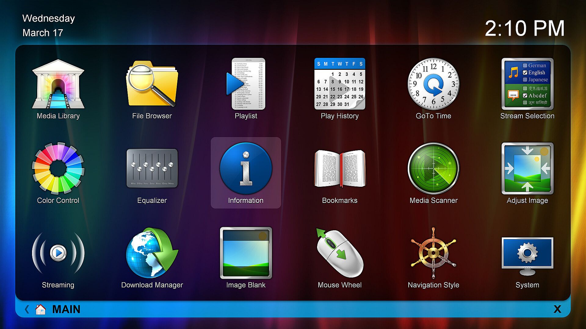Open the Media Library icon

click(x=58, y=84)
